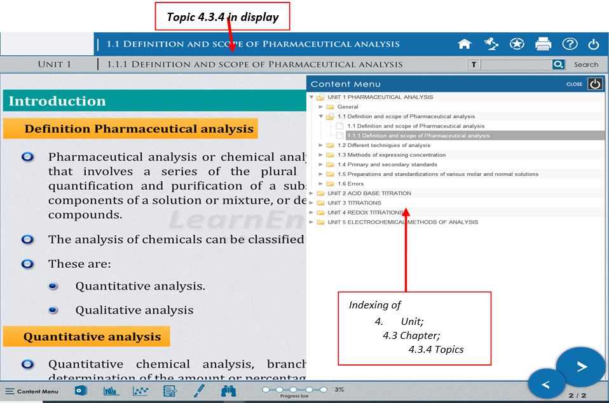
Task: Click the Print icon
Action: click(543, 44)
